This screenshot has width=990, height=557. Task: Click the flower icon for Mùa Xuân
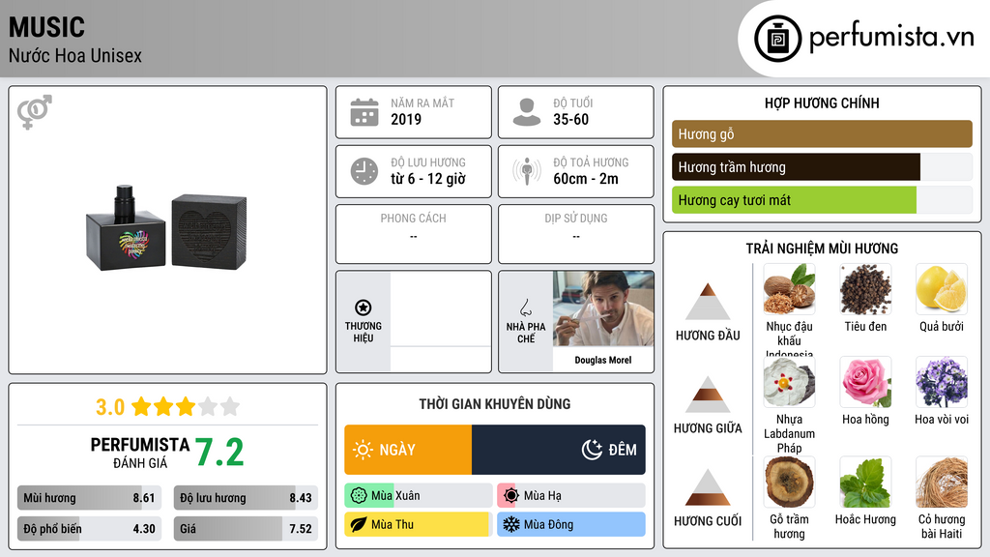click(359, 496)
